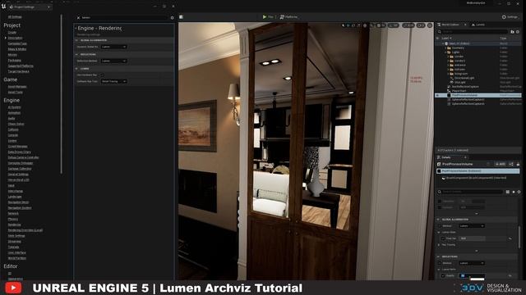Select BoxReflectionCapture in the World Outliner
526x295 pixels.
465,87
